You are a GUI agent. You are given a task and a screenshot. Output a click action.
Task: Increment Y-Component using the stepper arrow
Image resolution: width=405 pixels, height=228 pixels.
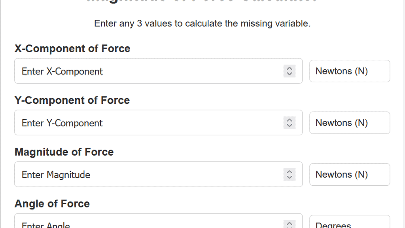point(289,120)
